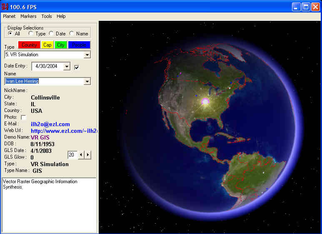The image size is (322, 234).
Task: Click the description text box
Action: 49,204
